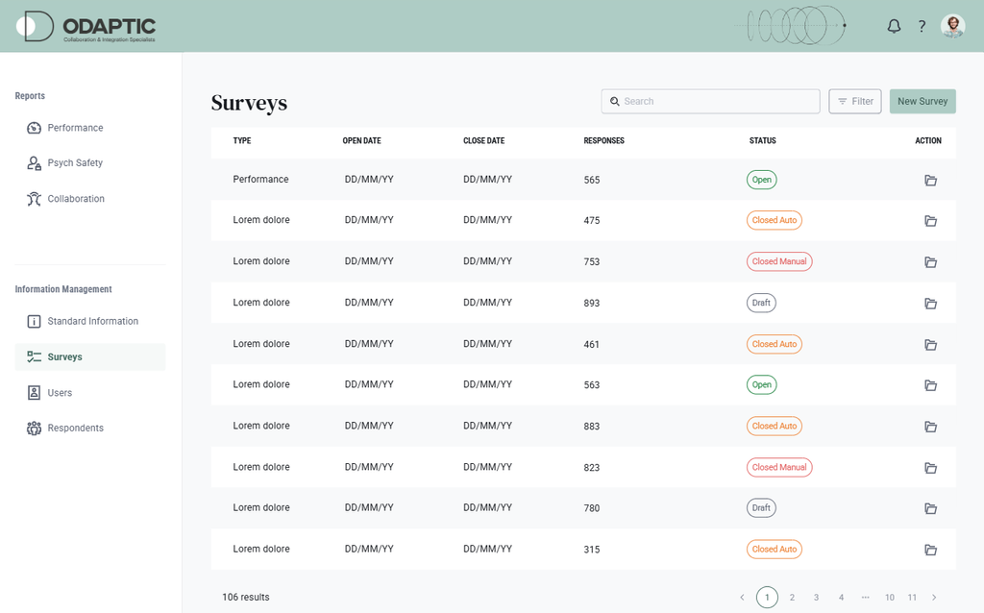Screen dimensions: 984x613
Task: Click Closed Auto badge in 315 row
Action: click(775, 549)
